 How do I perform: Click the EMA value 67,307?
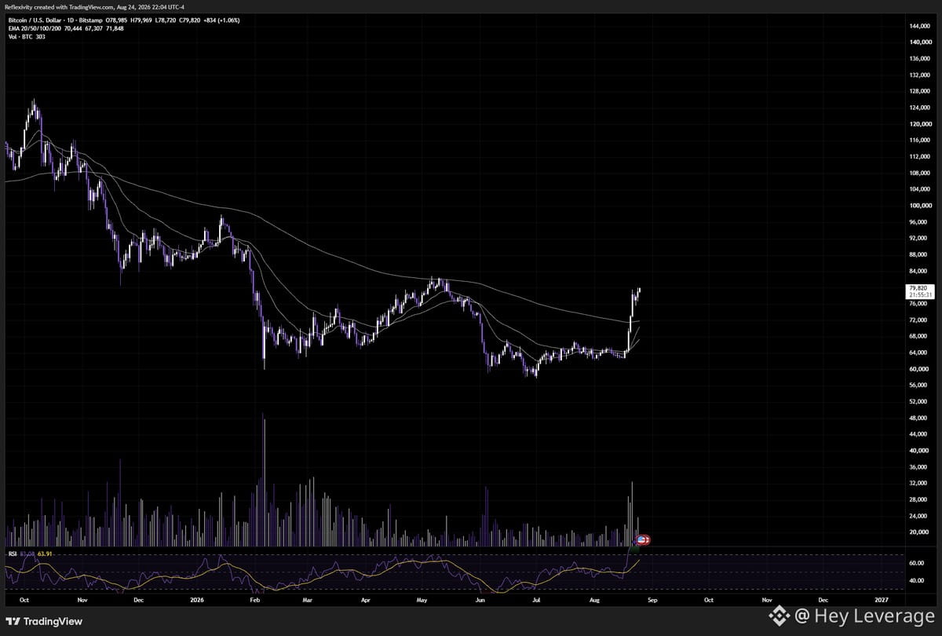(93, 28)
